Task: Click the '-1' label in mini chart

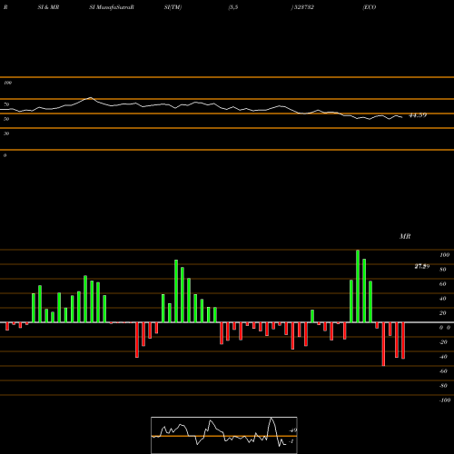Action: click(x=291, y=441)
